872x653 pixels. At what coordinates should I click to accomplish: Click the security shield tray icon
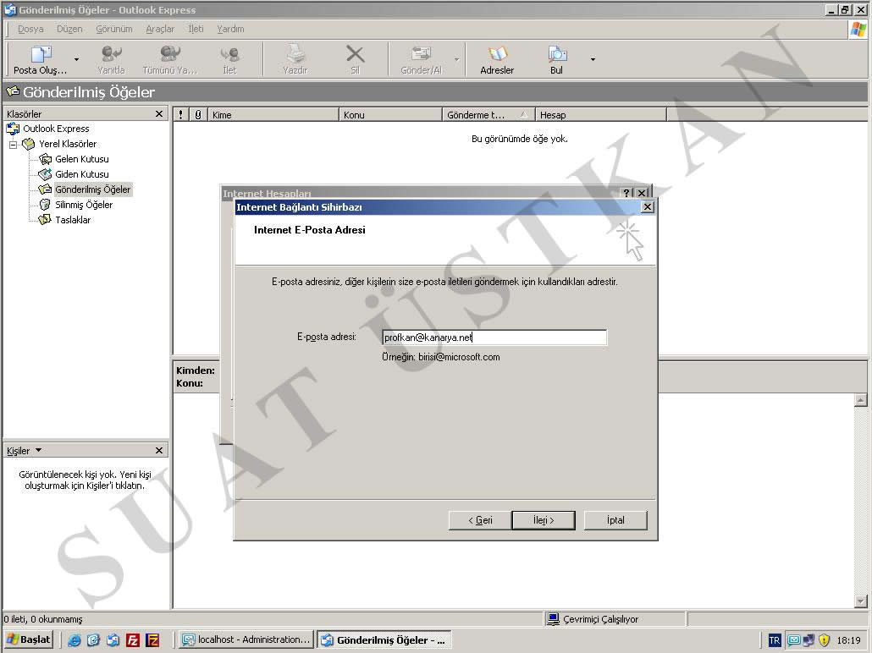coord(825,640)
